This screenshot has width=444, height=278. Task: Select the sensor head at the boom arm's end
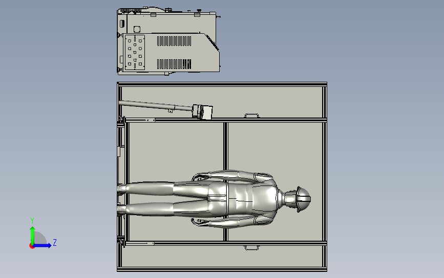202,112
